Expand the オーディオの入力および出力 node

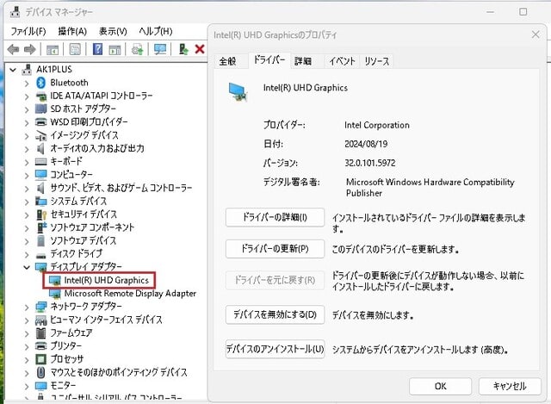tap(27, 149)
